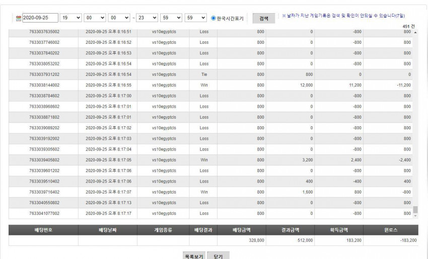
Task: Select the Tie result row 7633037931202
Action: pos(210,74)
